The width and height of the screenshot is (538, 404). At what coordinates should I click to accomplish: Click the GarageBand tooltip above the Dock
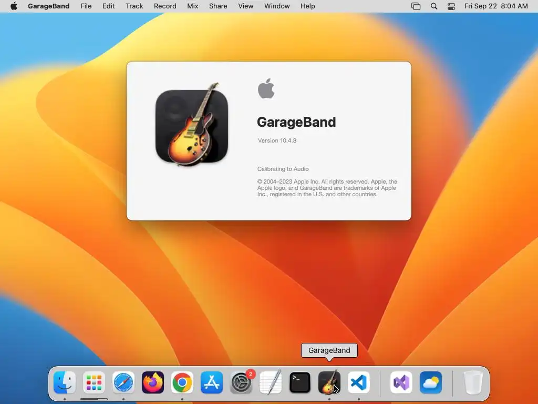coord(329,350)
